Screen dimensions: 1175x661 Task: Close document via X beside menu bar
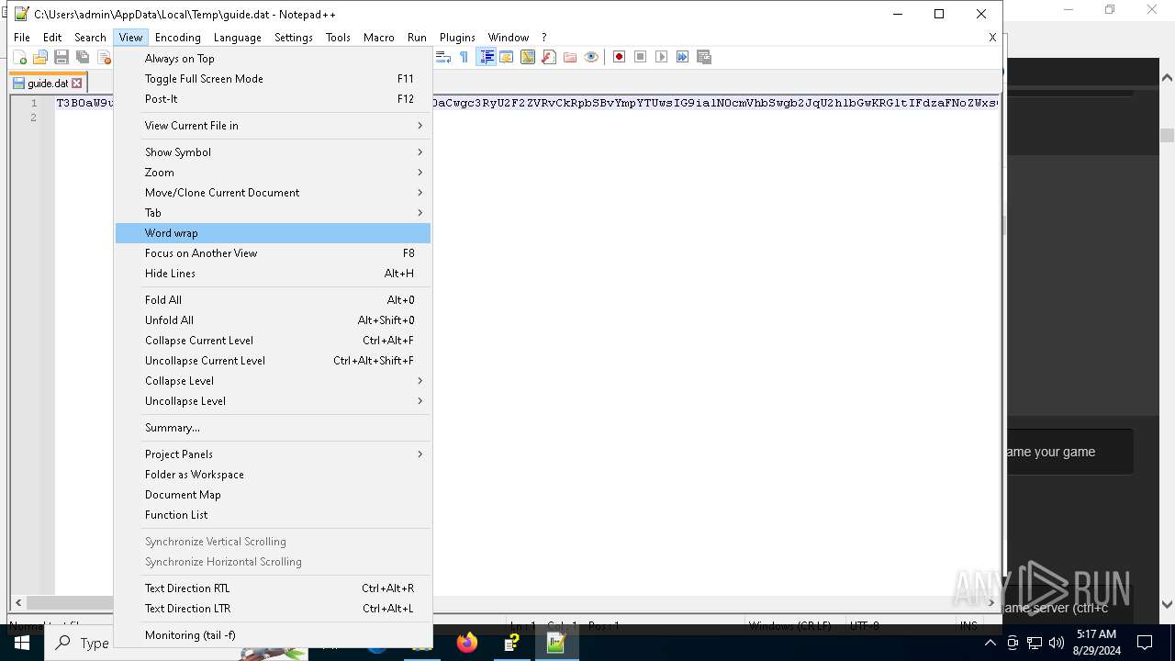point(992,38)
